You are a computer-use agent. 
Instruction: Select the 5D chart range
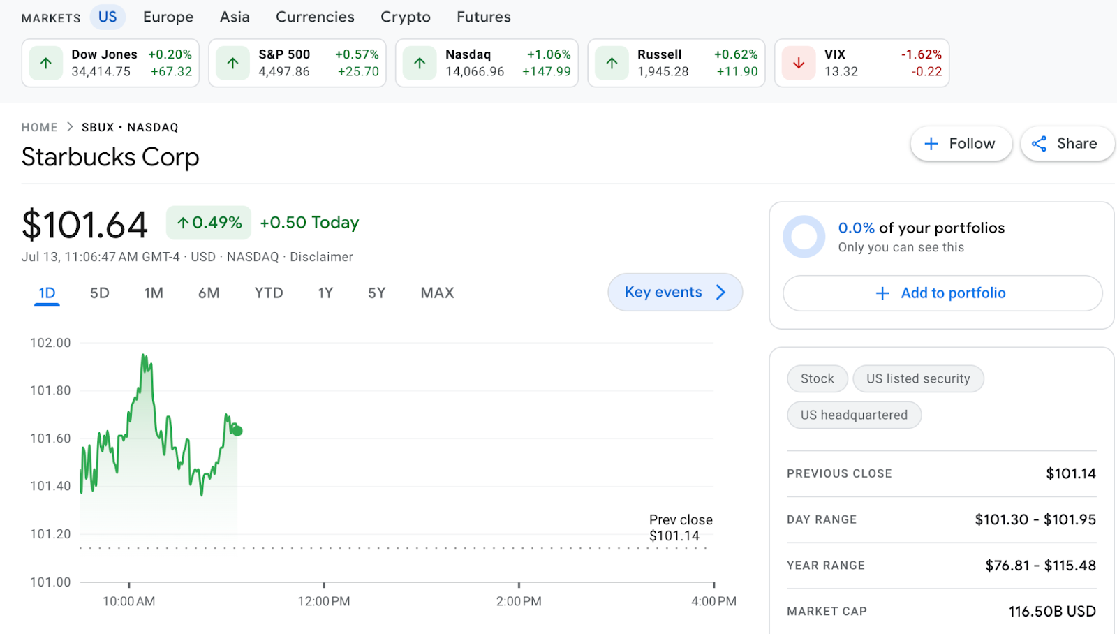[100, 293]
